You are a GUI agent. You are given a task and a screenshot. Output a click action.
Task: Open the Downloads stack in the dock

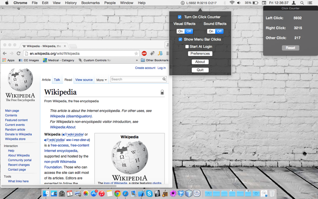pos(256,193)
